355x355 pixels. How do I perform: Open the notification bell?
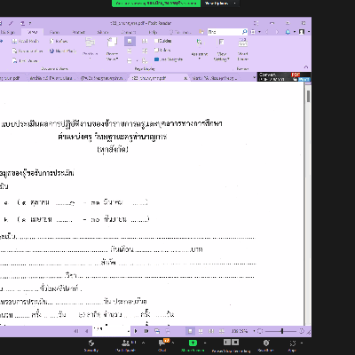coord(288,32)
